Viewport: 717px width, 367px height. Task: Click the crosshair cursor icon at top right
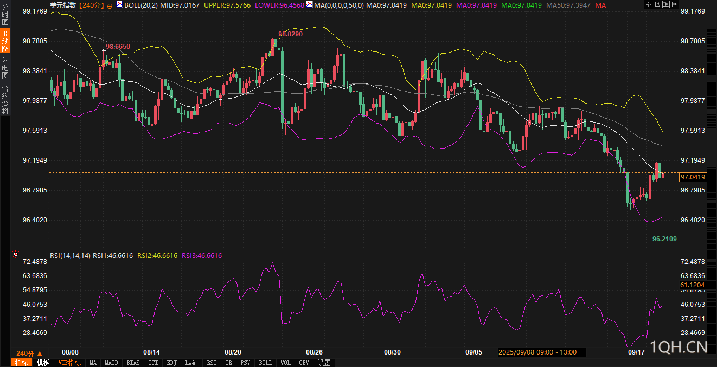click(x=649, y=5)
